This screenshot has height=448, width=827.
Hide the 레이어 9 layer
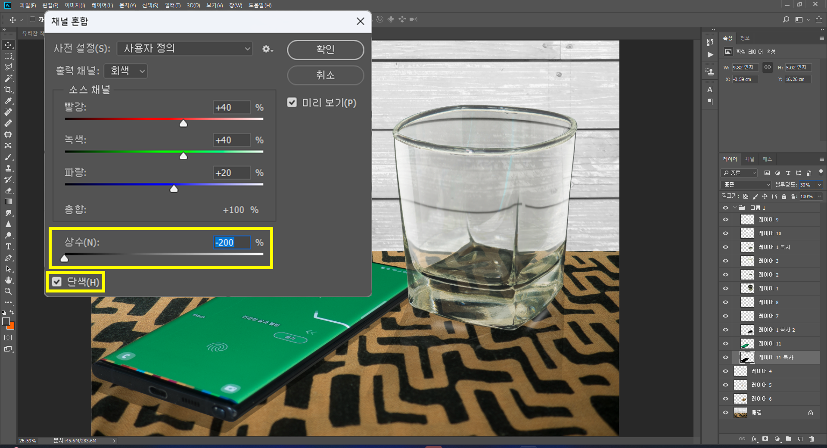725,220
